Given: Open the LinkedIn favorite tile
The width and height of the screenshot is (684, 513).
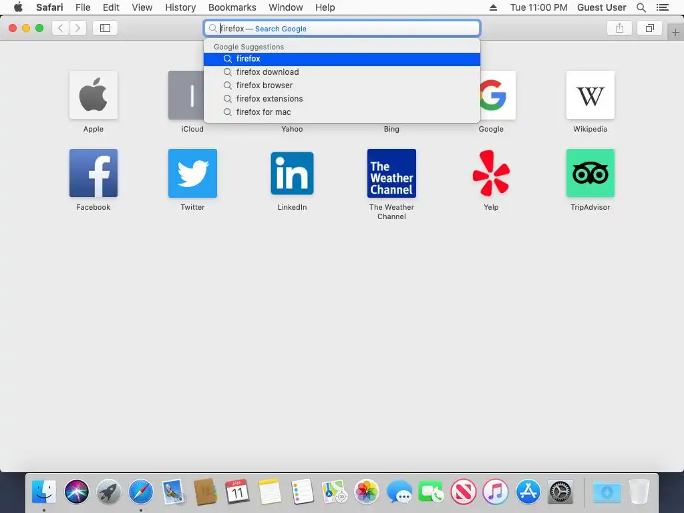Looking at the screenshot, I should click(292, 173).
